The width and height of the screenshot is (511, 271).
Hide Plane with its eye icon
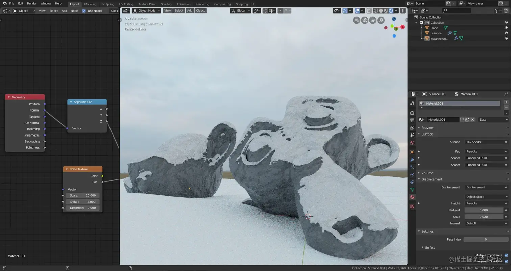[506, 28]
